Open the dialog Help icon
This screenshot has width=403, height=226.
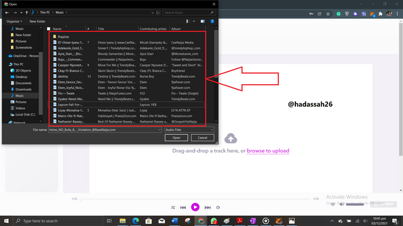(212, 21)
